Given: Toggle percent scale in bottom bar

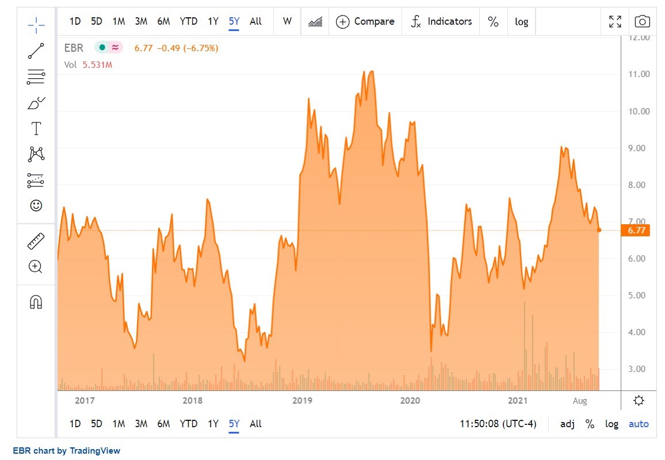Looking at the screenshot, I should (x=590, y=424).
